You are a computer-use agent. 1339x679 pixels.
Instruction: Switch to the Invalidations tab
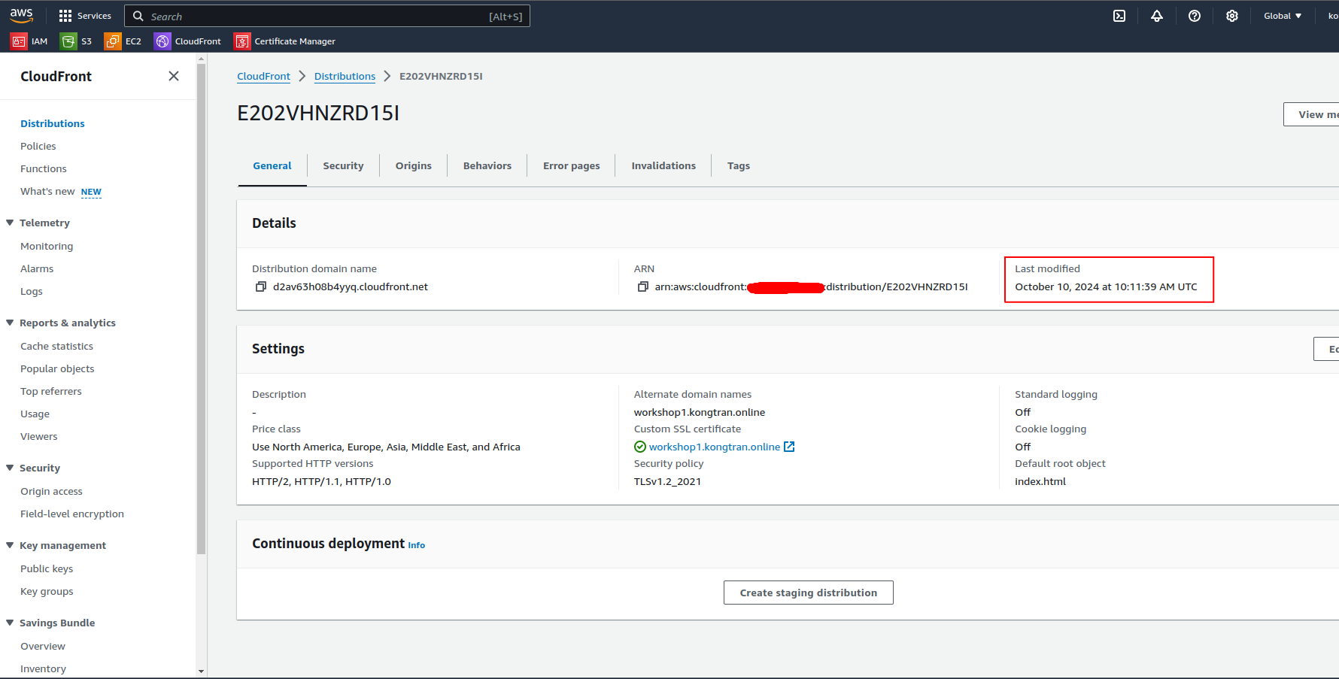pyautogui.click(x=663, y=165)
